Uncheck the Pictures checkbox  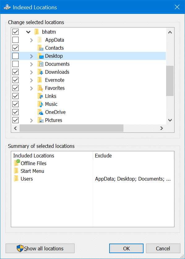click(x=15, y=120)
